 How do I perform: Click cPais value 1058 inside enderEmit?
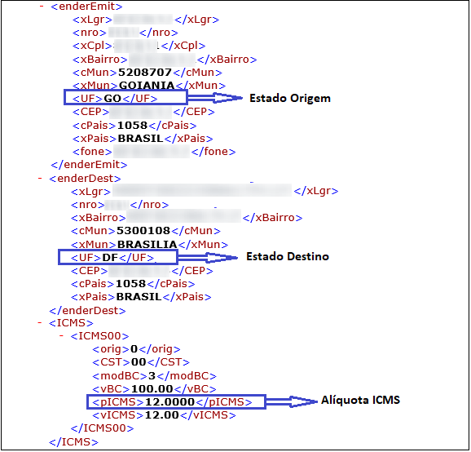(132, 125)
